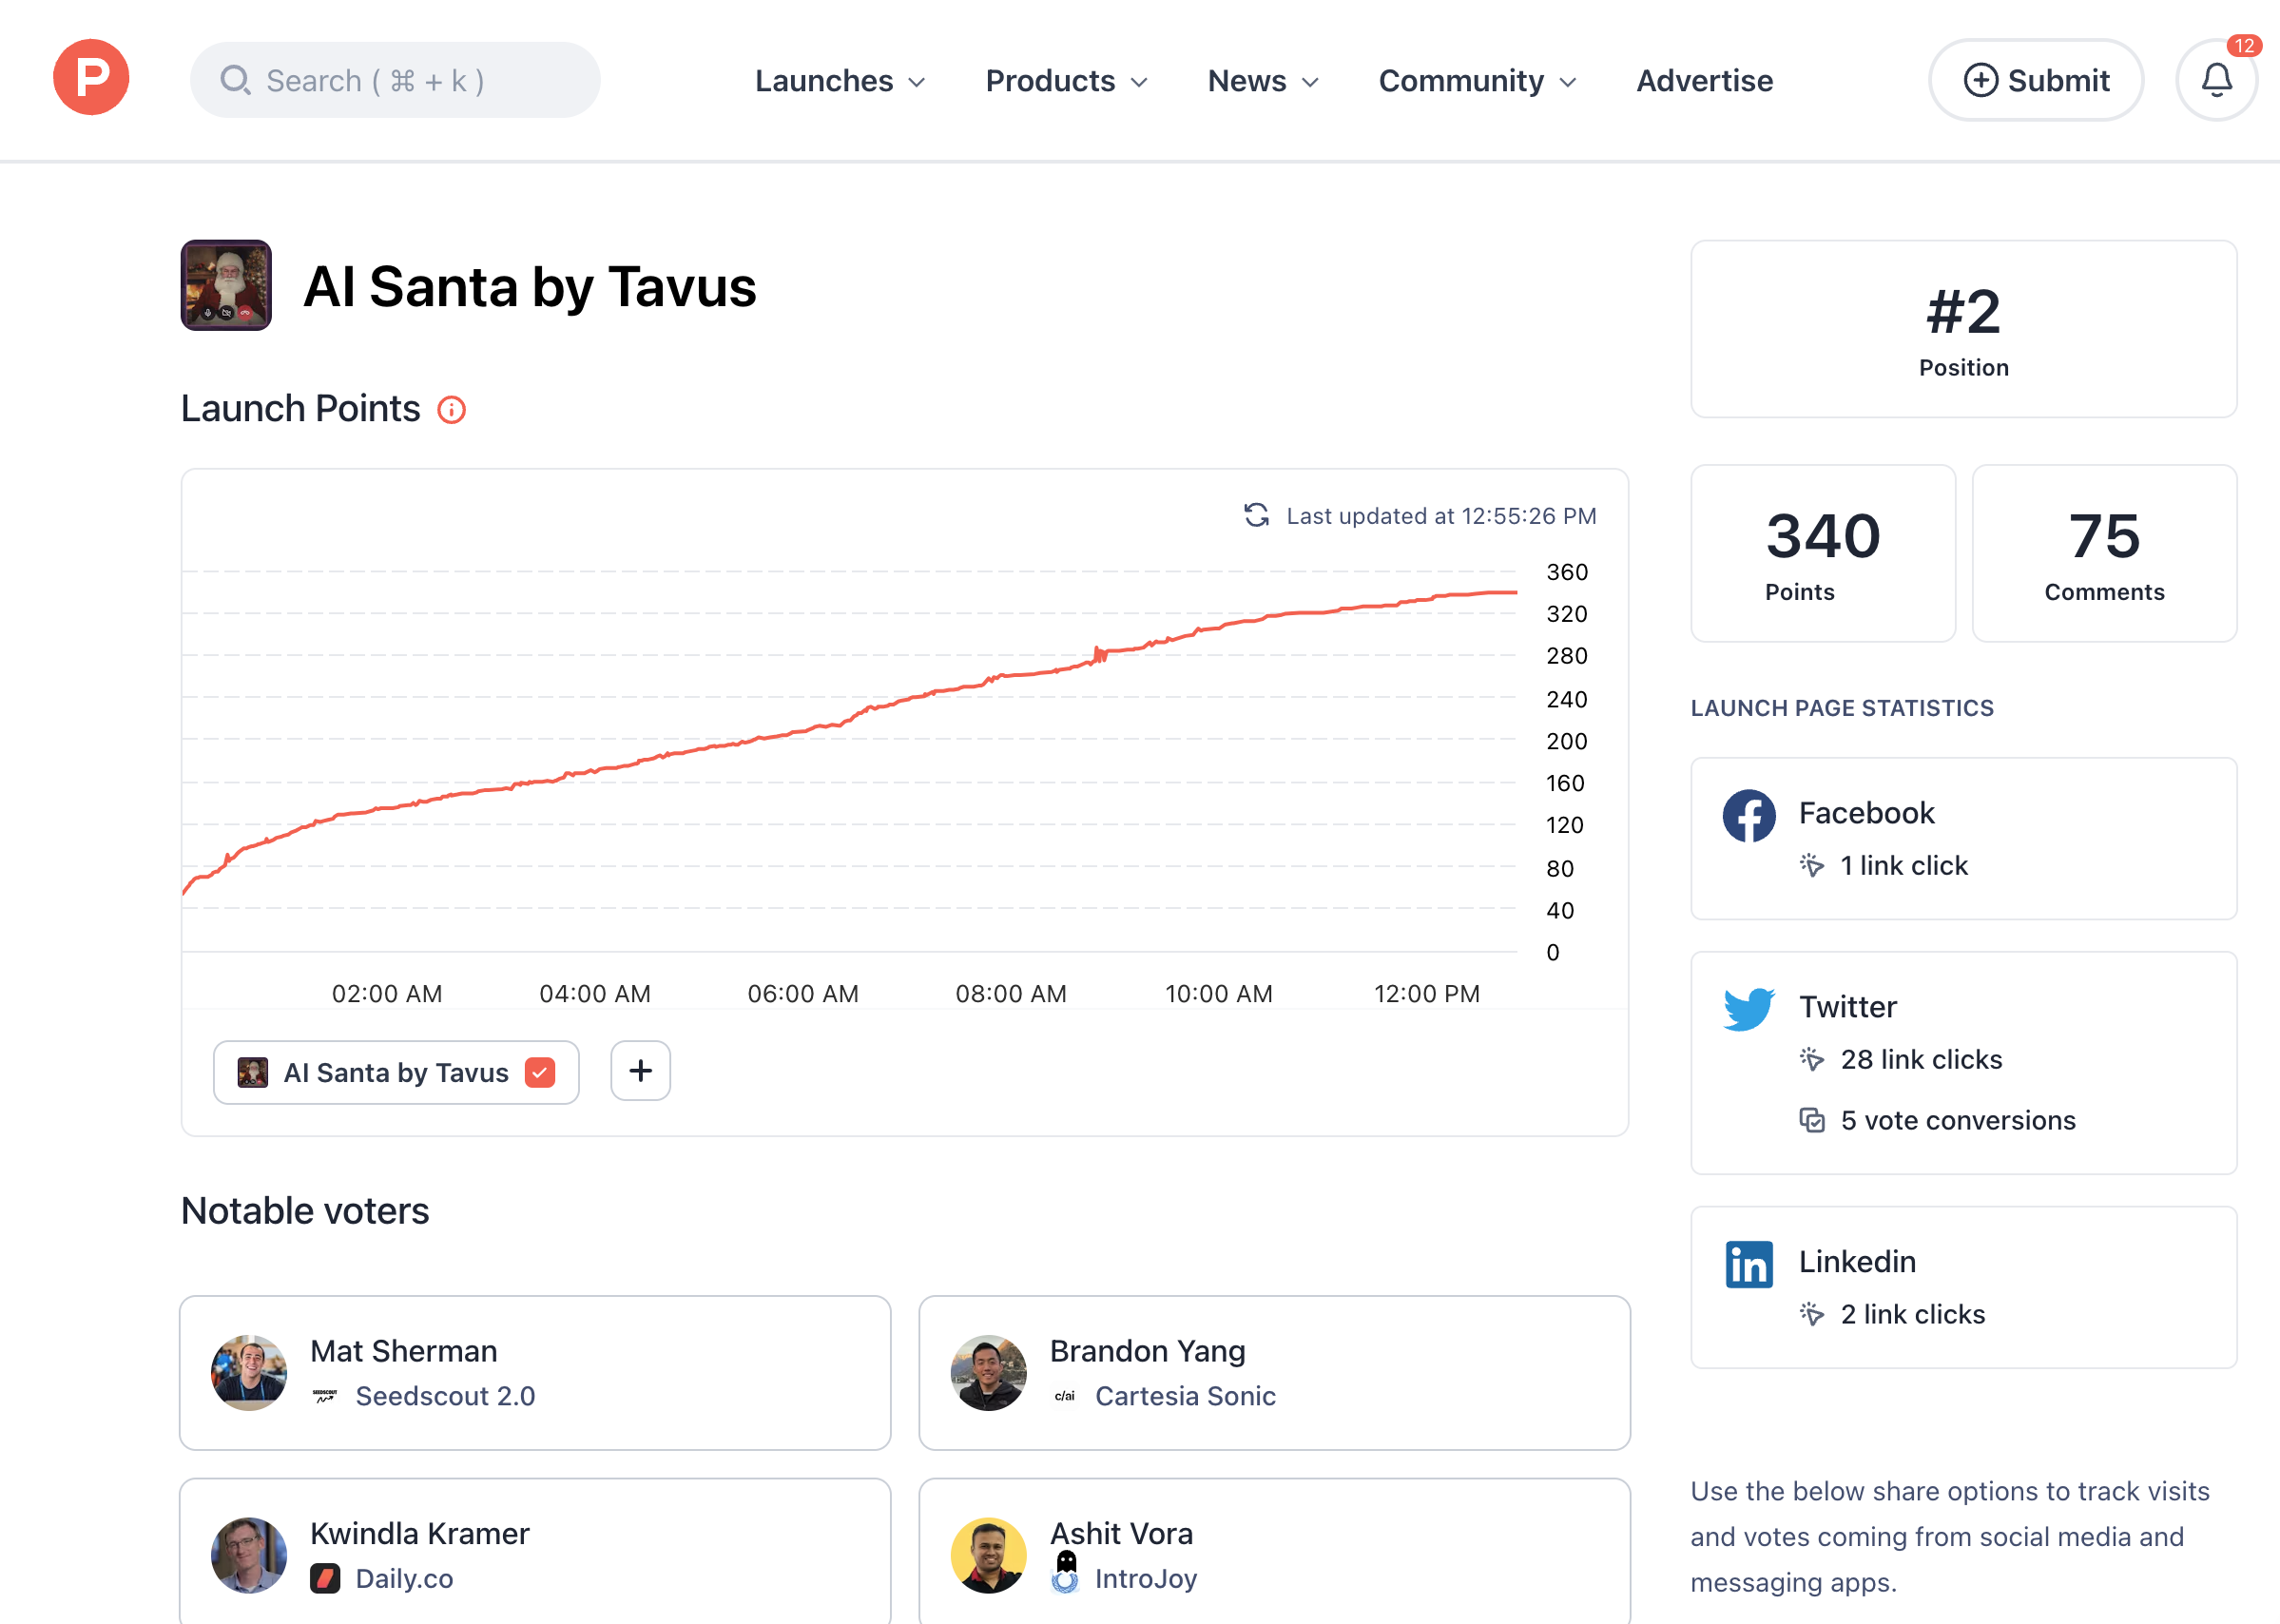Click the Twitter link clicks cursor icon

[x=1812, y=1059]
